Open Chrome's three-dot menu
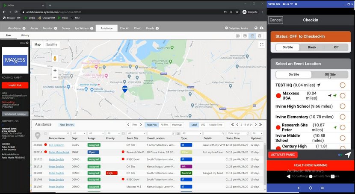 (x=263, y=12)
